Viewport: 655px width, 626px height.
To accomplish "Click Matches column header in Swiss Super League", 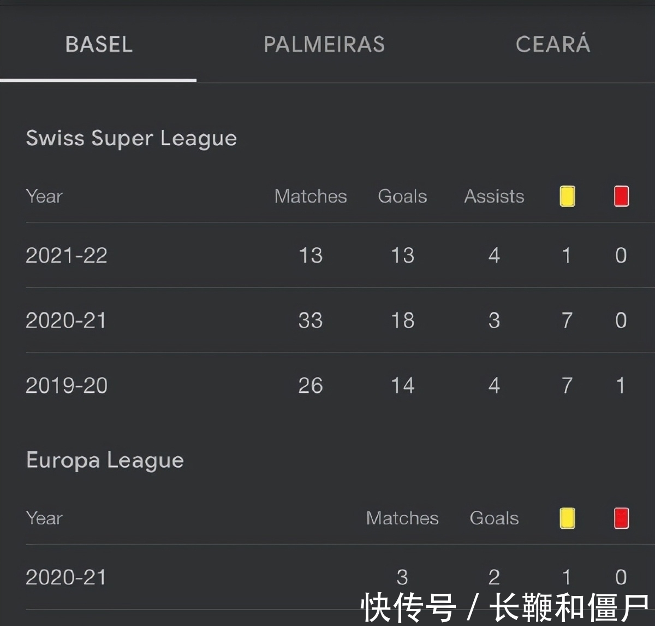I will click(x=311, y=196).
